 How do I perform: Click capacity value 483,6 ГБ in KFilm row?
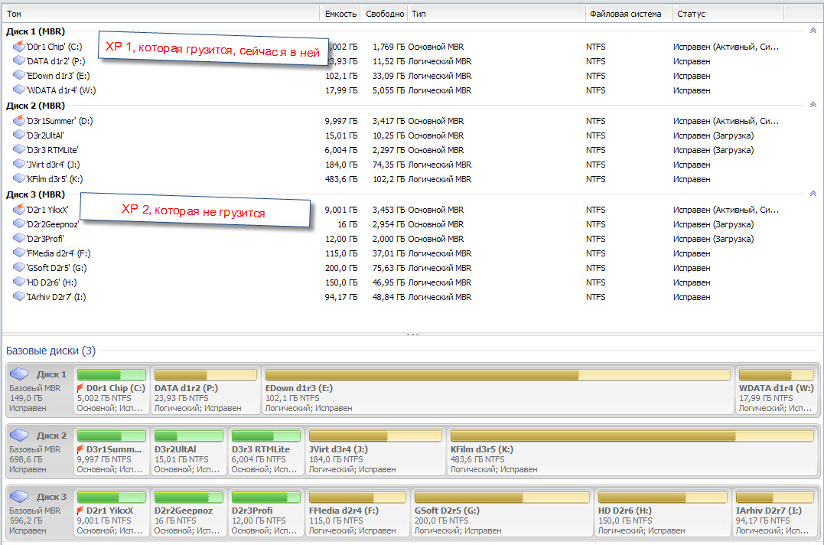click(341, 179)
